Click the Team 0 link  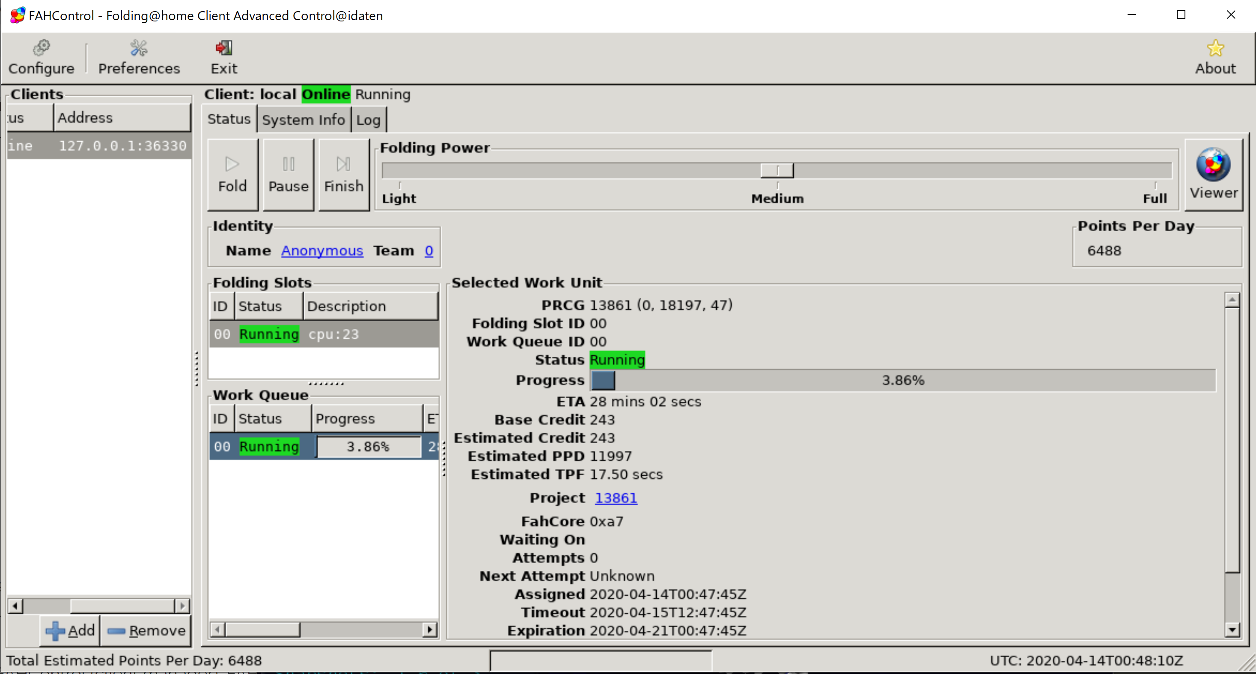click(x=429, y=250)
